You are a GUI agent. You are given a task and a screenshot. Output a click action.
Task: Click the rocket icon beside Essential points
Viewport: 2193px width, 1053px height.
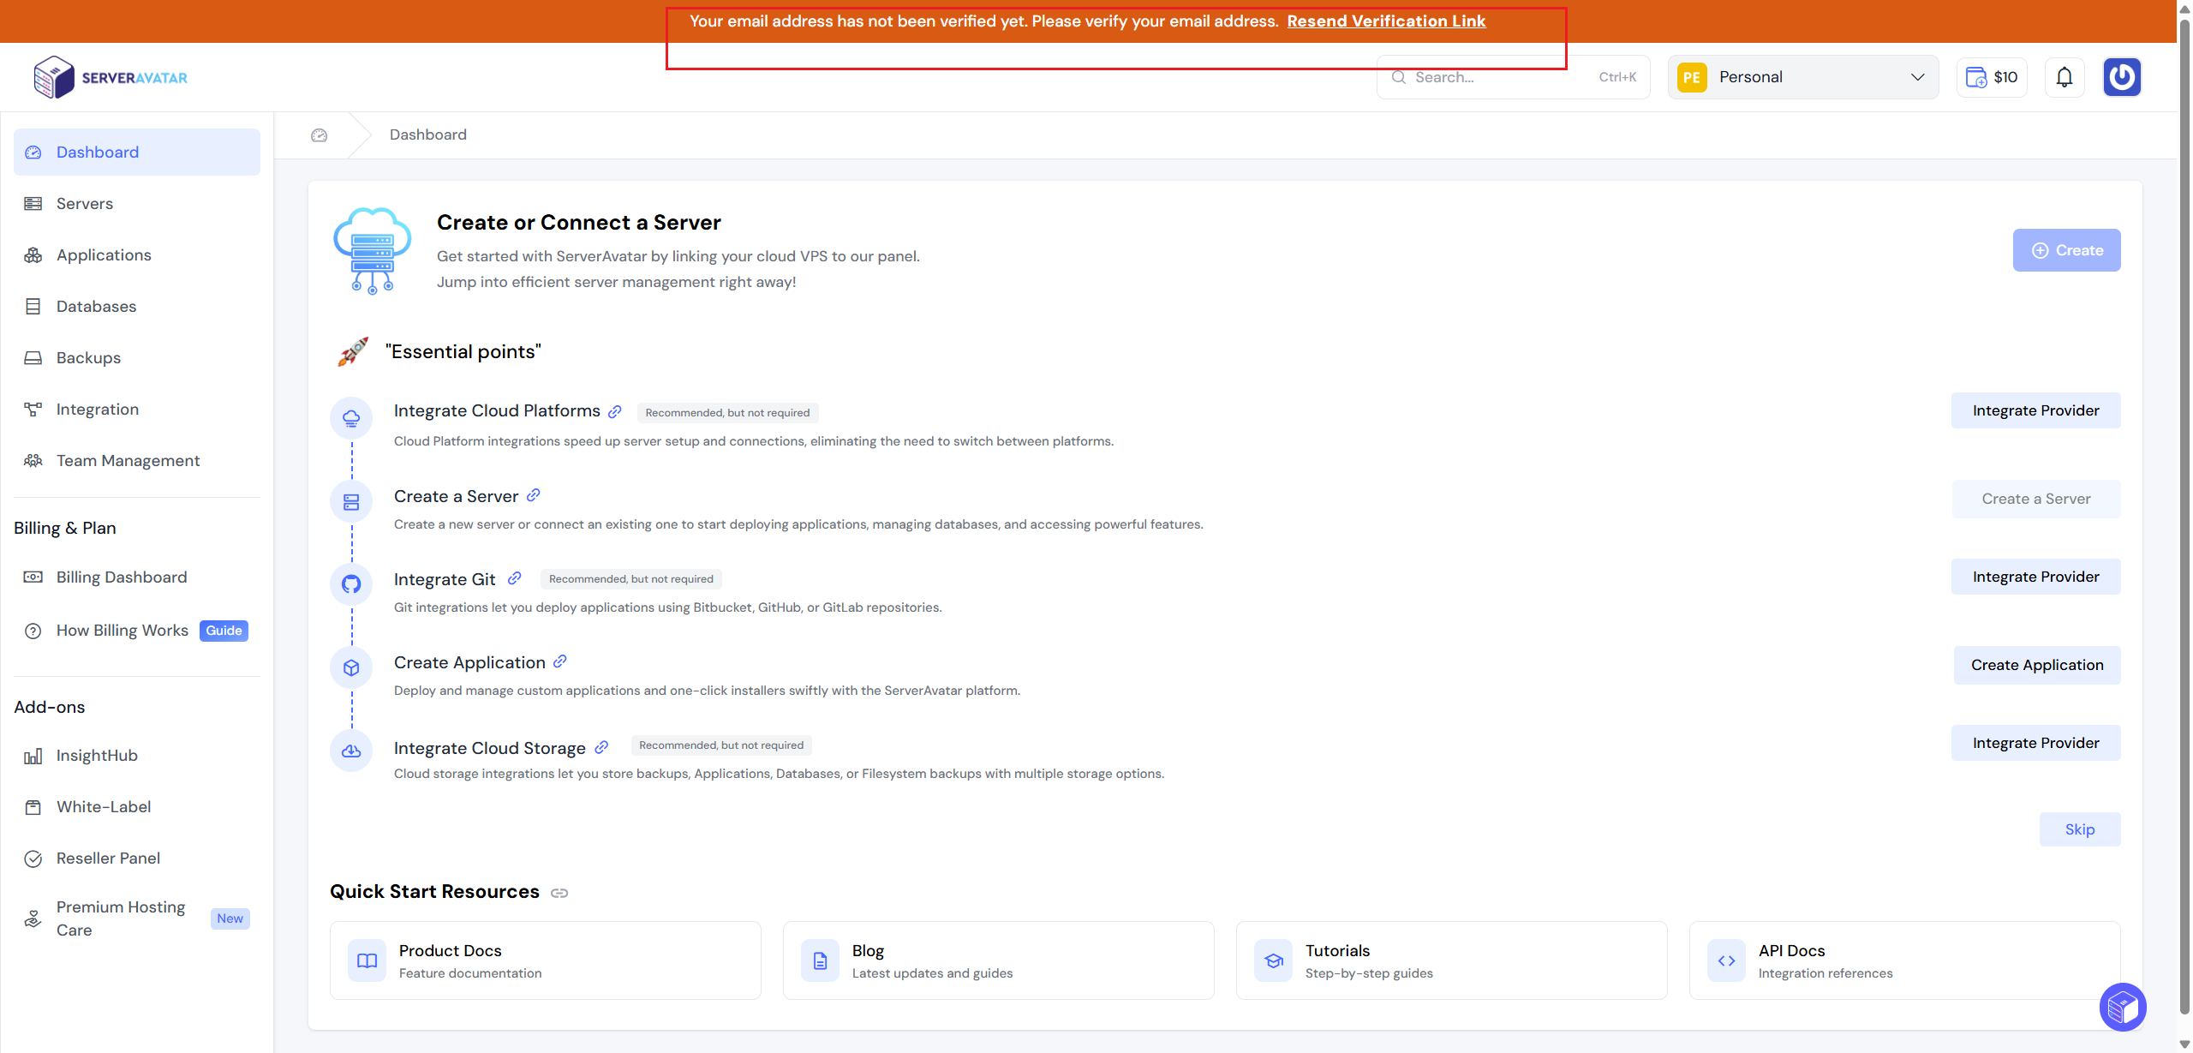click(x=352, y=351)
